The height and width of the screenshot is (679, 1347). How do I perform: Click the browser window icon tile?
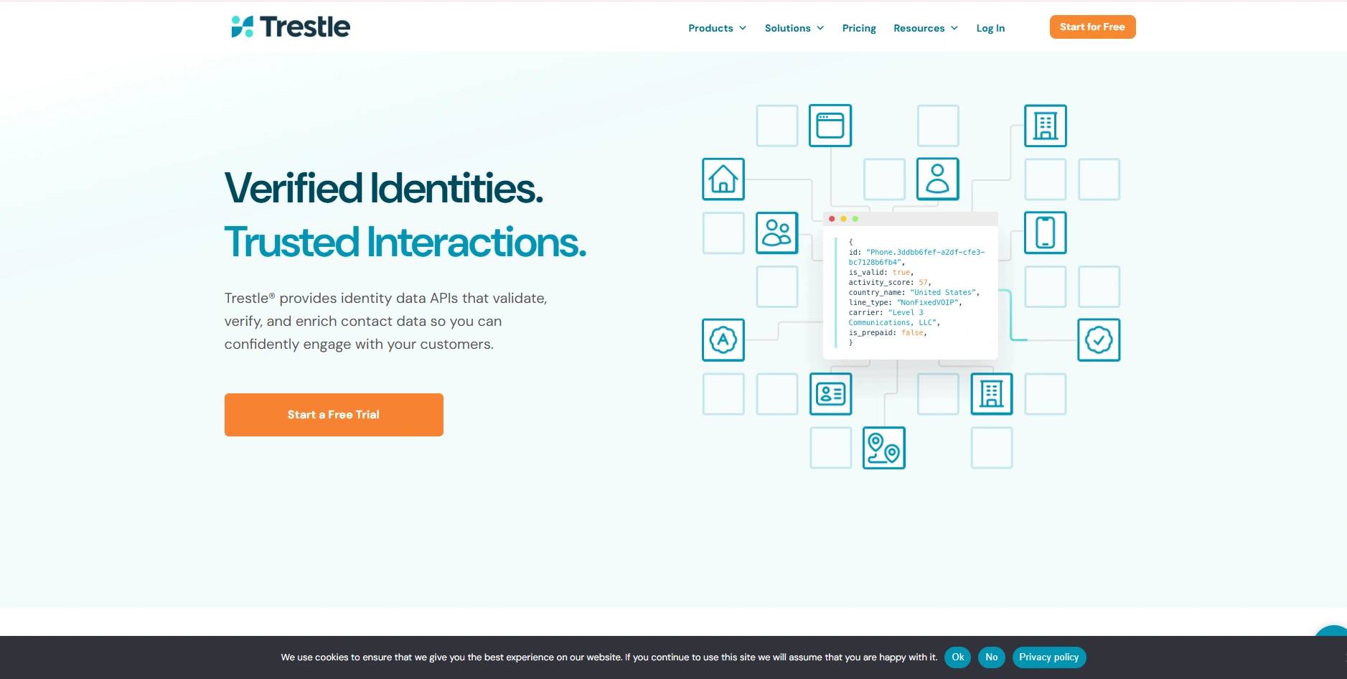point(830,126)
